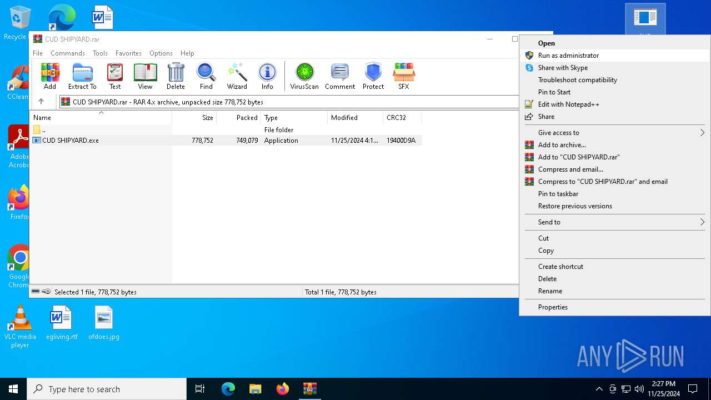This screenshot has width=711, height=400.
Task: Open File Explorer from the taskbar
Action: [x=256, y=389]
